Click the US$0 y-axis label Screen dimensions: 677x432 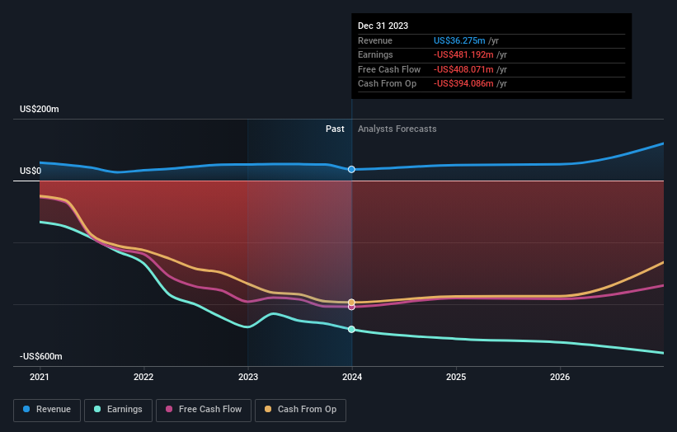[31, 171]
